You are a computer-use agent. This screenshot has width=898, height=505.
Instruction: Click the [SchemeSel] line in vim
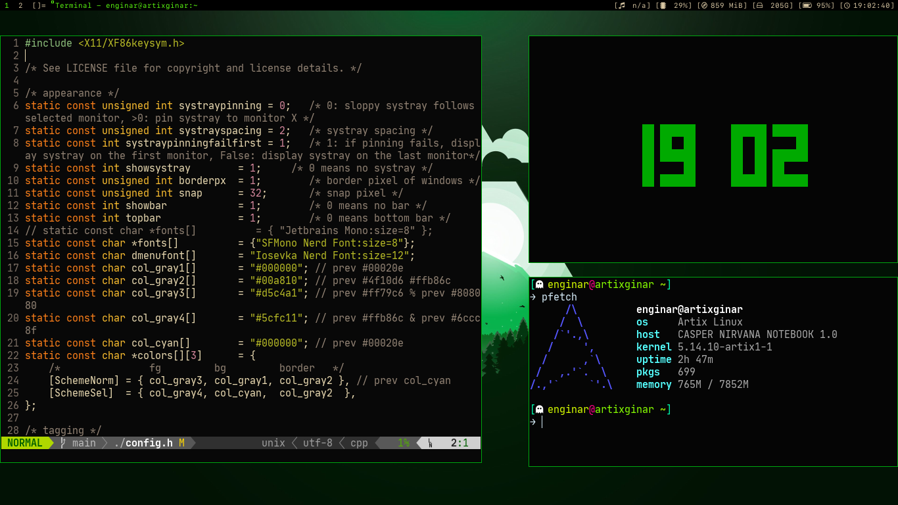pos(202,393)
